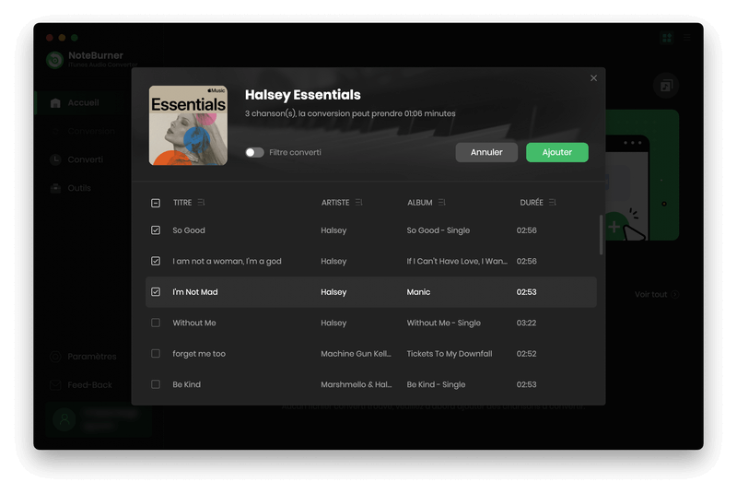Uncheck the So Good song checkbox
737x494 pixels.
pos(156,230)
